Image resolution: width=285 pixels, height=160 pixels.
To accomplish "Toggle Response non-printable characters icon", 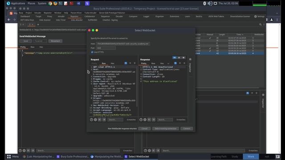I will click(x=180, y=63).
